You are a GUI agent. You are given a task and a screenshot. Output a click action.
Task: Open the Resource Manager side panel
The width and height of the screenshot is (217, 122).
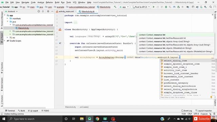pos(2,20)
